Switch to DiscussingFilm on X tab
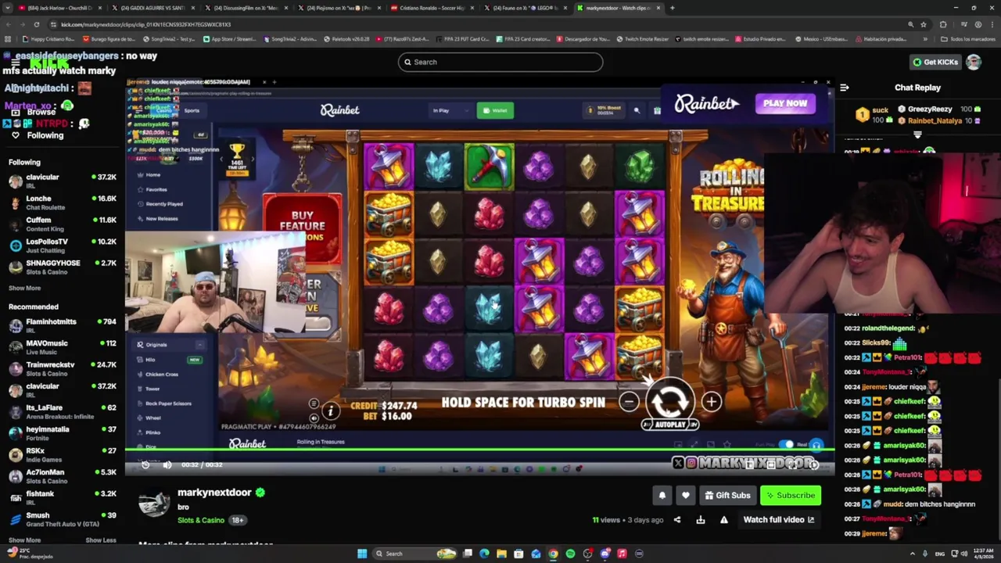Viewport: 1001px width, 563px height. coord(244,8)
